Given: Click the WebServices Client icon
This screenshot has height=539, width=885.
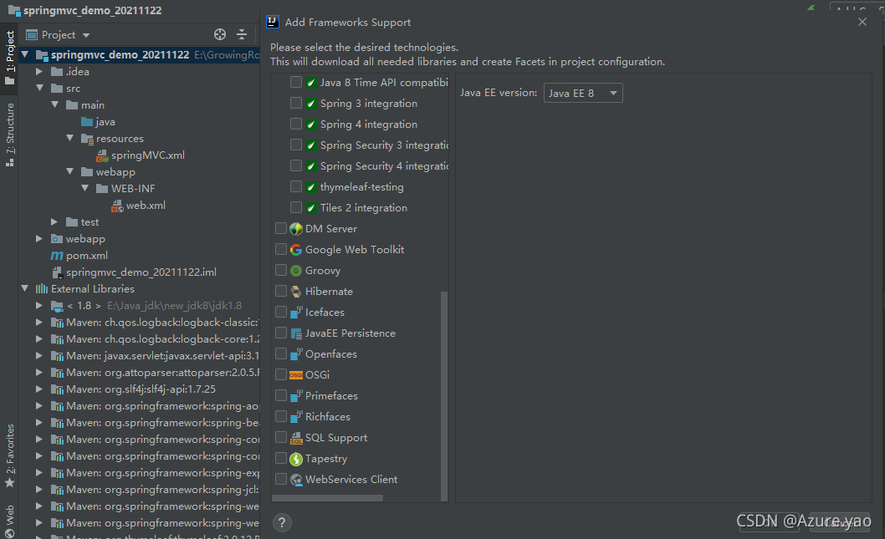Looking at the screenshot, I should point(296,480).
